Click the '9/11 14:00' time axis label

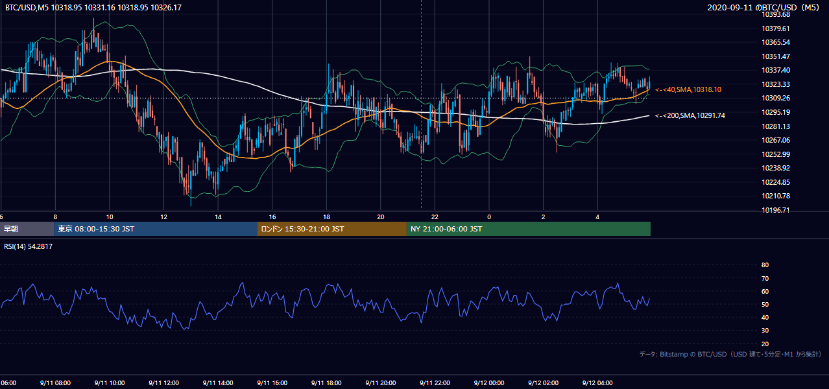click(x=218, y=383)
